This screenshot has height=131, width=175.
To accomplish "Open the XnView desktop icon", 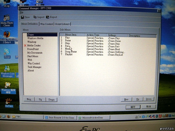I will [9, 103].
